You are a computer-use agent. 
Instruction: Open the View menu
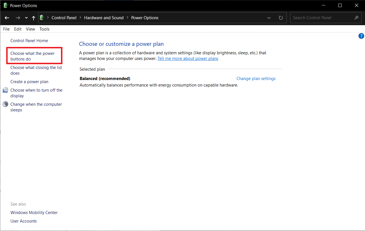[x=30, y=29]
